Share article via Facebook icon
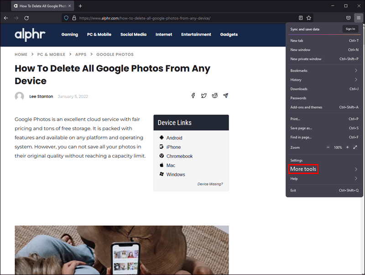 click(193, 95)
